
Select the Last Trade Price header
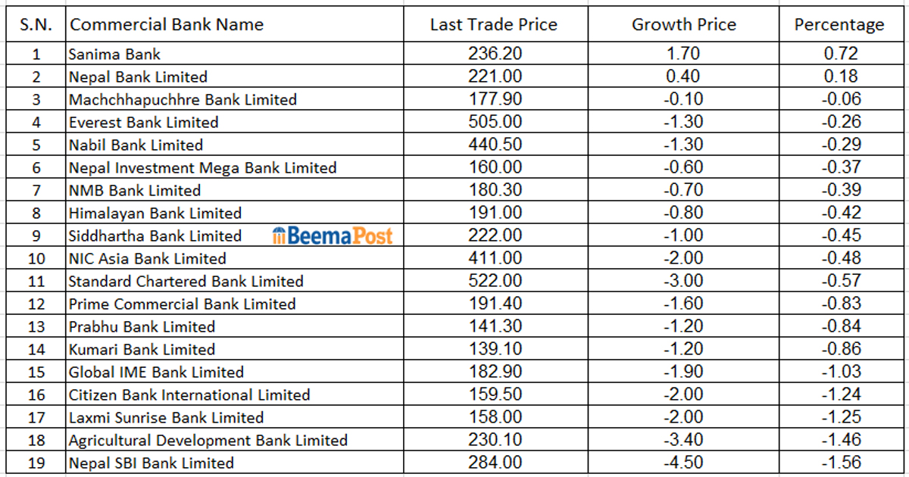click(x=494, y=24)
